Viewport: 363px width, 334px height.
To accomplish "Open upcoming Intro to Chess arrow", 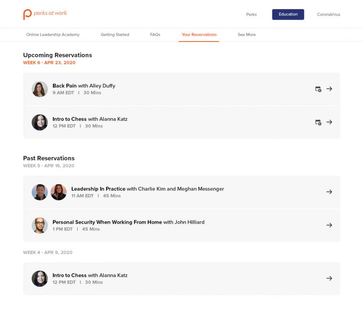I will 329,122.
